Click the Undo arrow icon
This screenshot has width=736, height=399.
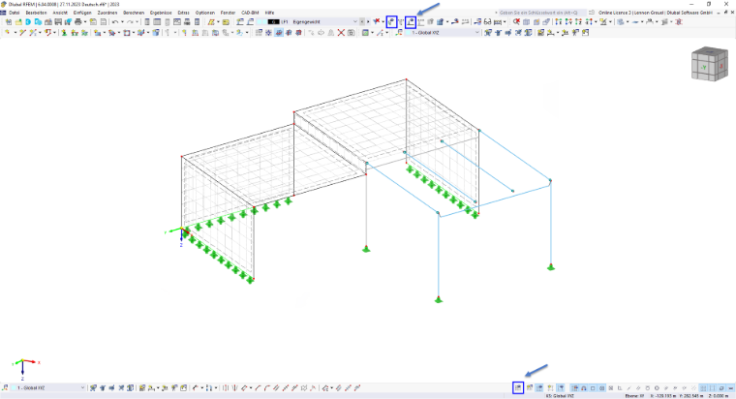(x=115, y=21)
